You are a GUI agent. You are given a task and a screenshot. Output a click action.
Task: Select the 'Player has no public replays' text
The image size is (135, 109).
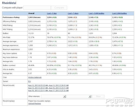tap(39, 101)
